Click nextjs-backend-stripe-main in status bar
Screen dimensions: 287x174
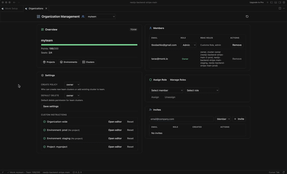56,172
